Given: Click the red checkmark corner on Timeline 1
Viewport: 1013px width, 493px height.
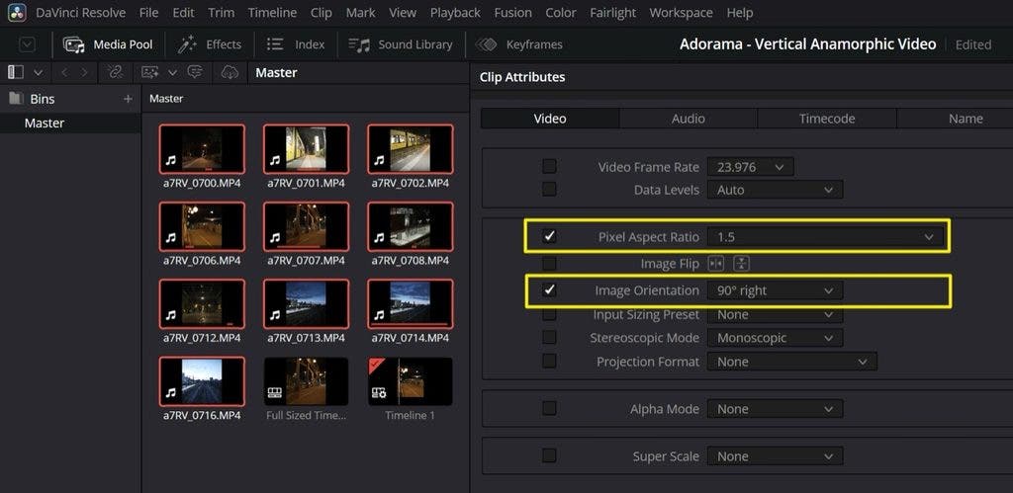Looking at the screenshot, I should [x=375, y=366].
